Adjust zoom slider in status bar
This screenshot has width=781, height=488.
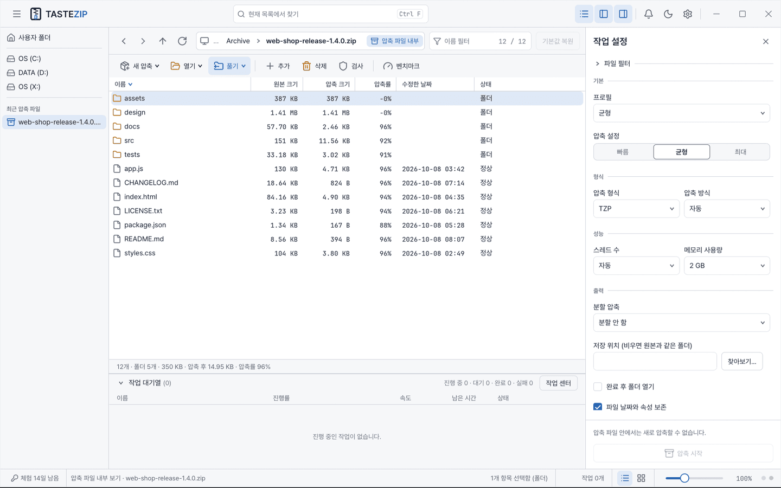[694, 478]
